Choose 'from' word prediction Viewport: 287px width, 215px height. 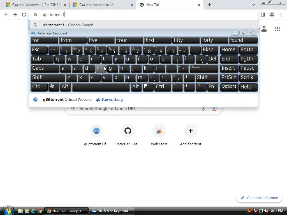tap(73, 40)
